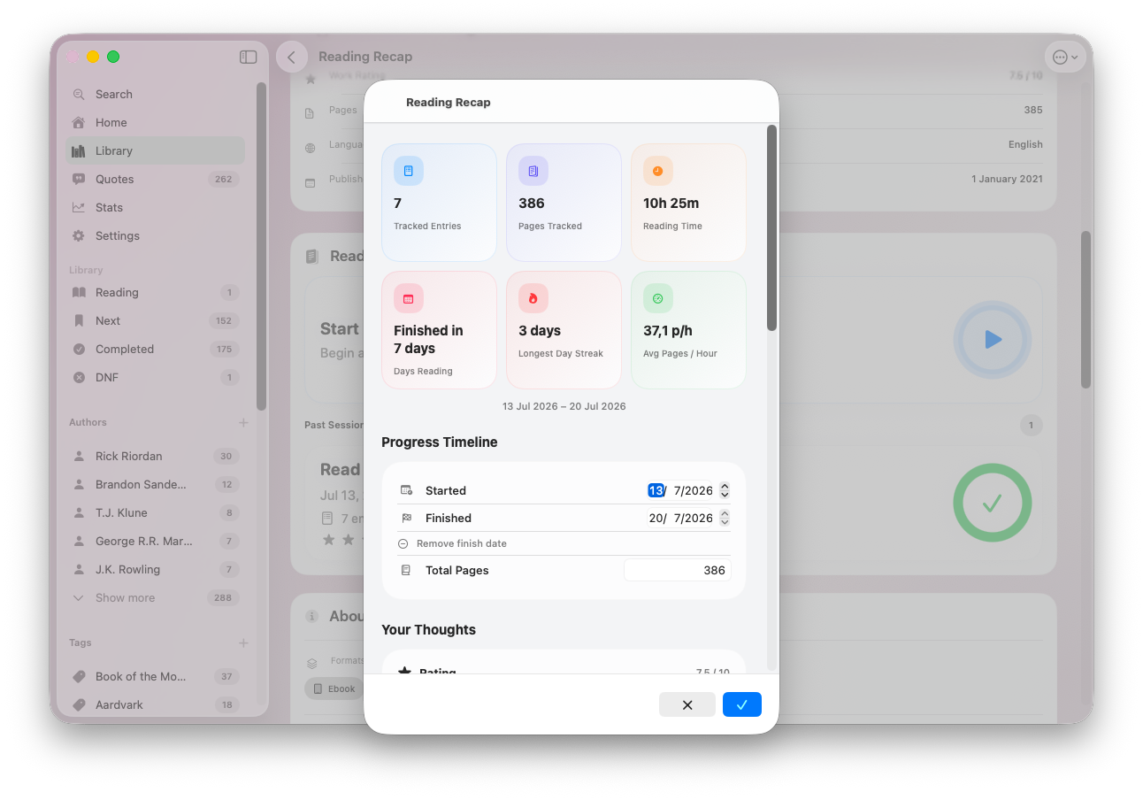Expand Show more authors
Viewport: 1143px width, 800px height.
[x=155, y=597]
